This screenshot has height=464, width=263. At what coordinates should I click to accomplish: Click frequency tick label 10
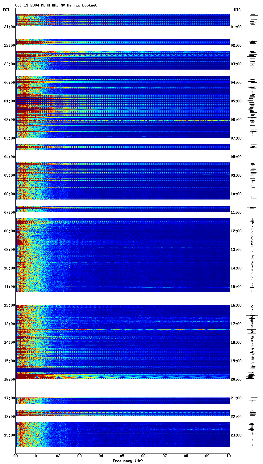[228, 456]
